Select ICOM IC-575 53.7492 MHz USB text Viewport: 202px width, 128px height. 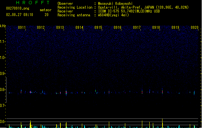pyautogui.click(x=129, y=11)
